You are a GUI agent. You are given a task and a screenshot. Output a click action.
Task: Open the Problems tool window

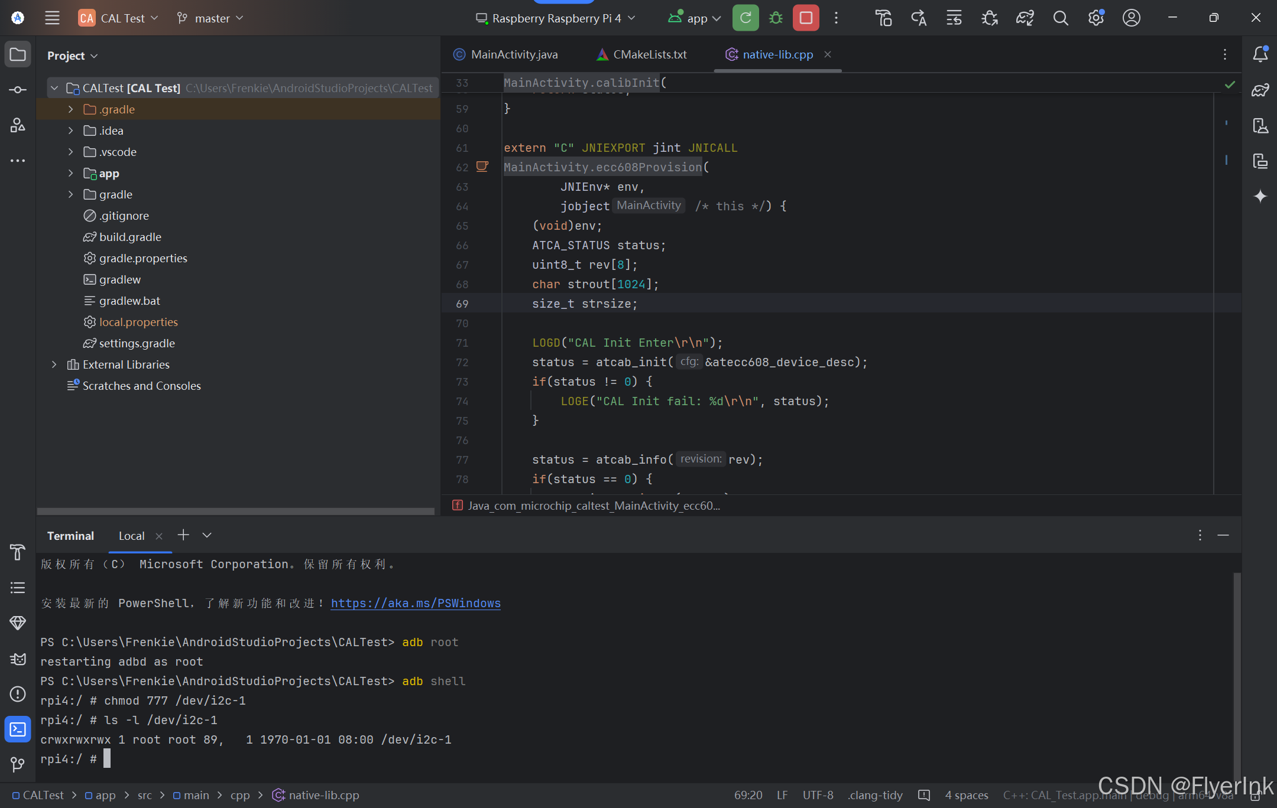[x=18, y=694]
